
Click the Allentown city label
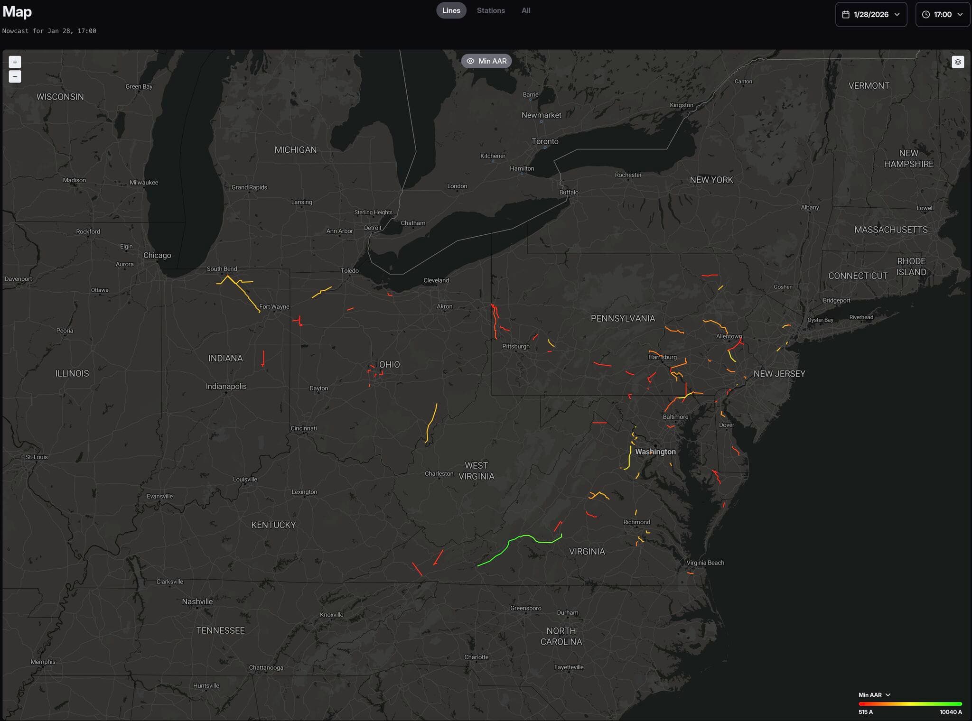tap(729, 336)
